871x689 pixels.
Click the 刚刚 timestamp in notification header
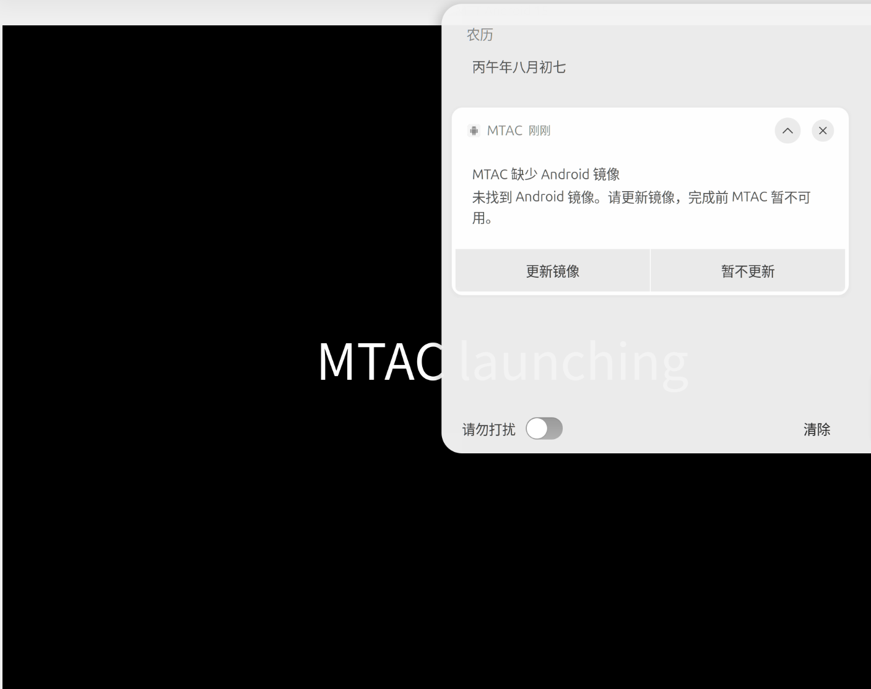[539, 131]
